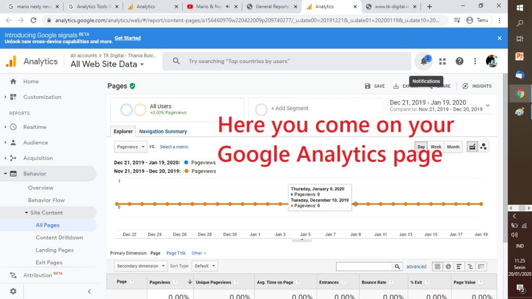
Task: Open the Admin settings gear icon
Action: pyautogui.click(x=13, y=291)
